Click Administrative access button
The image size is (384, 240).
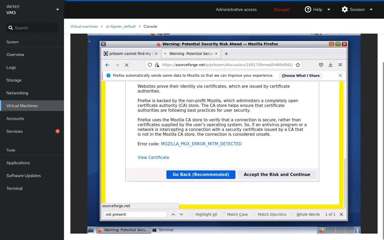[236, 9]
